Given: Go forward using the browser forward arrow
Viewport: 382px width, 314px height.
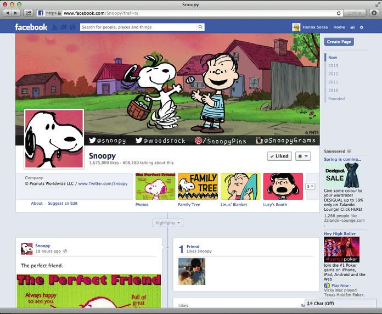Looking at the screenshot, I should [16, 13].
